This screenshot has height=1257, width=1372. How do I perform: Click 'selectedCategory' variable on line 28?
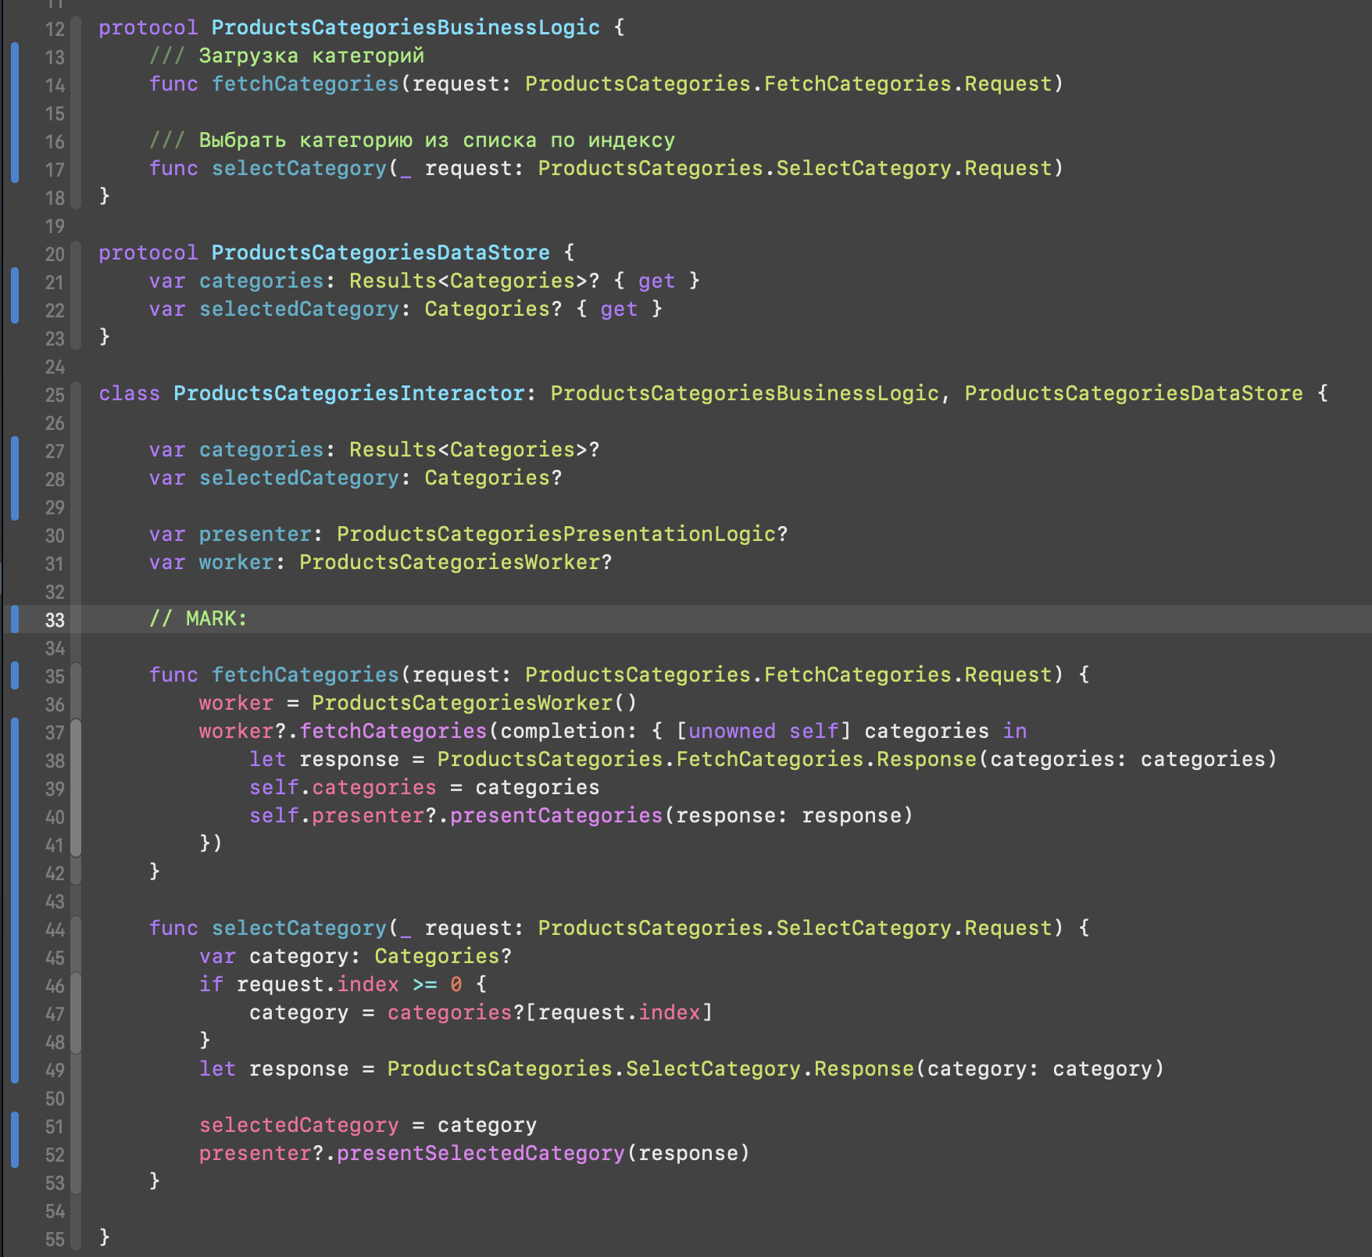pos(299,478)
